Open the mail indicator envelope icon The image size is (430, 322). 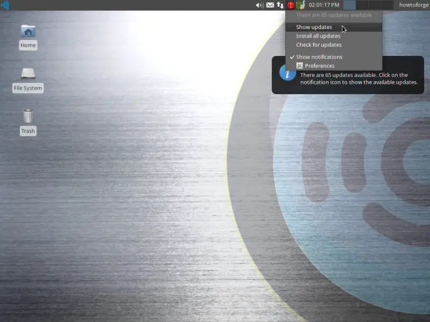[270, 5]
